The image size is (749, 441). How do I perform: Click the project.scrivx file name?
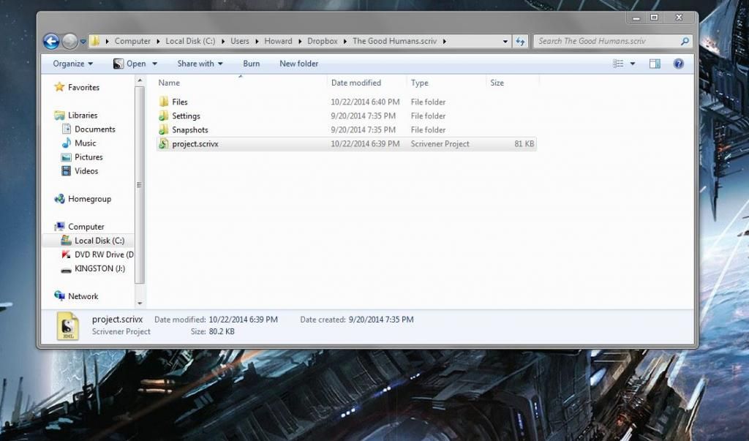pyautogui.click(x=195, y=144)
